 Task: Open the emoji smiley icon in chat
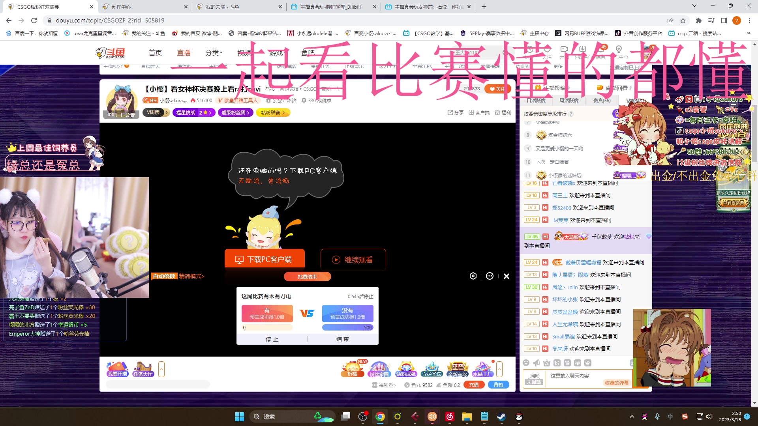tap(526, 363)
